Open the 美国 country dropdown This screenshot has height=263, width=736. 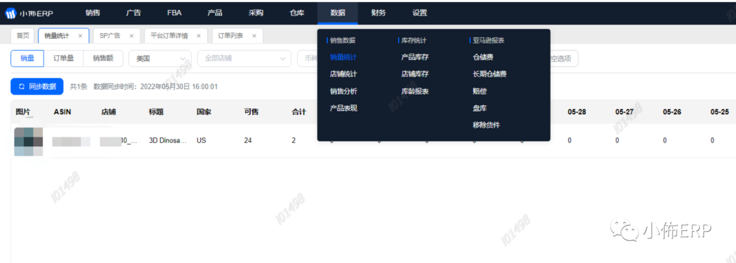pyautogui.click(x=159, y=58)
